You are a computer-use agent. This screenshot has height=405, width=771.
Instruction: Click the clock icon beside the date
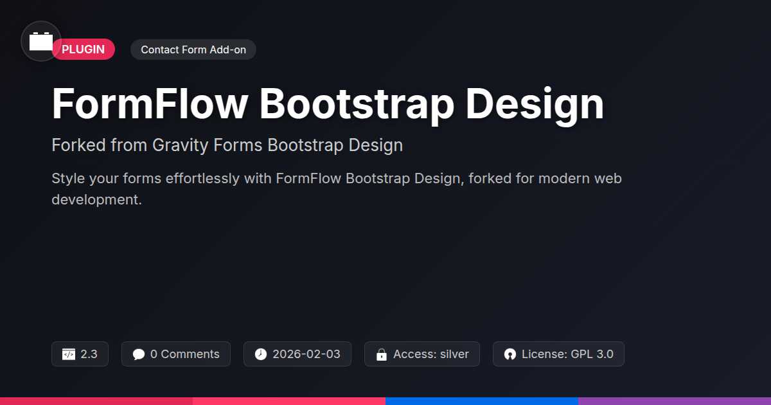(260, 354)
